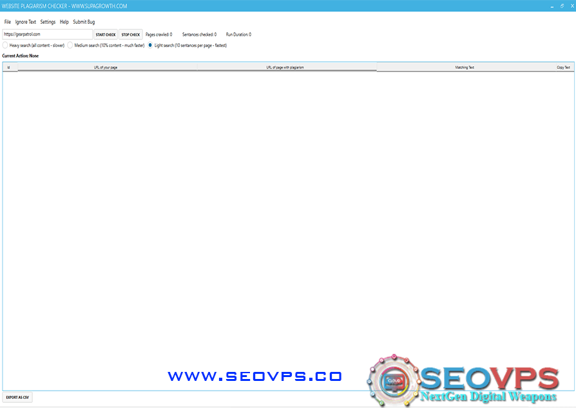
Task: Open the Submit Bug menu
Action: coord(84,22)
